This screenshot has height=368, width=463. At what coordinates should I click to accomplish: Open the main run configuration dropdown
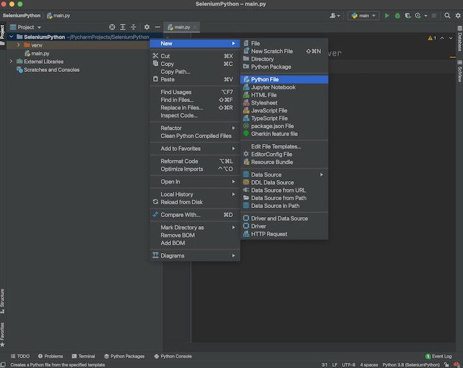[363, 15]
